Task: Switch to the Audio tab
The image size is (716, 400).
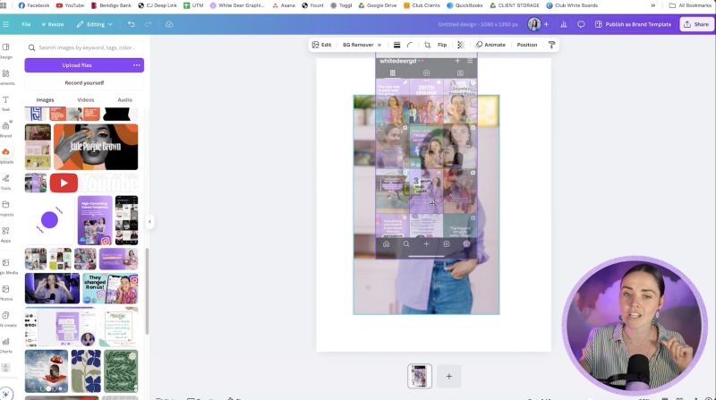Action: tap(124, 99)
